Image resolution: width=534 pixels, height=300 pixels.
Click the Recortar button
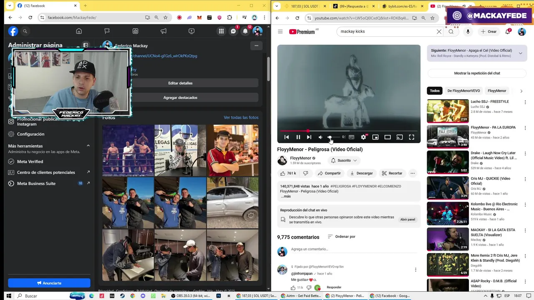[x=392, y=173]
